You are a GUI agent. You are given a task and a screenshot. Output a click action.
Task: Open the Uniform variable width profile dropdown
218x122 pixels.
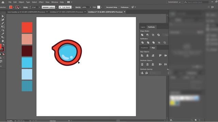56,7
